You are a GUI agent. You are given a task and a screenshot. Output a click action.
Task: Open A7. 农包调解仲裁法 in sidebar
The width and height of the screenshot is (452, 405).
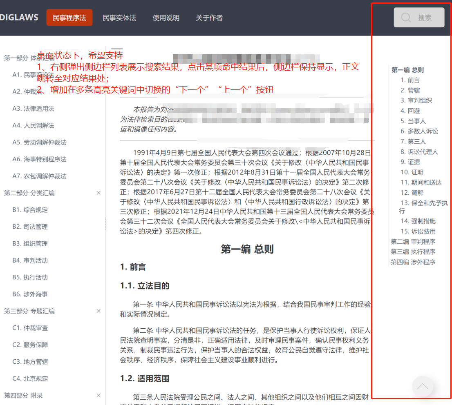point(39,176)
